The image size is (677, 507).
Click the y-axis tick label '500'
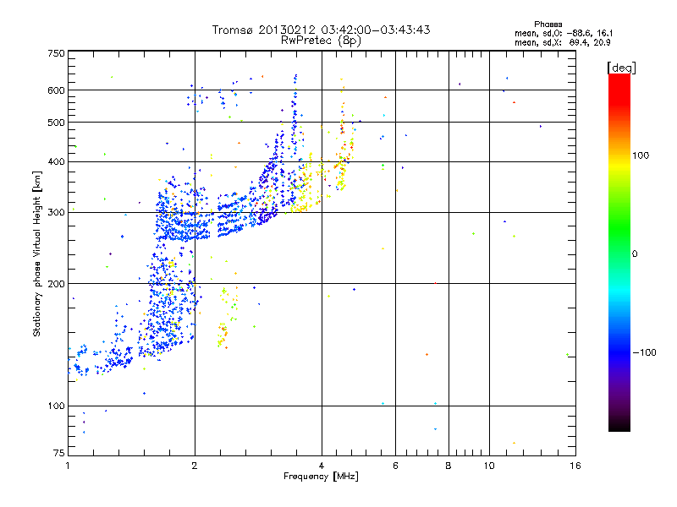[56, 123]
